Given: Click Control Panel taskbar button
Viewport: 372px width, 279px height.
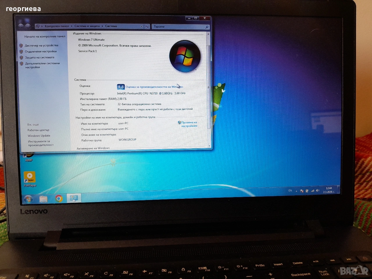Looking at the screenshot, I should click(x=74, y=198).
